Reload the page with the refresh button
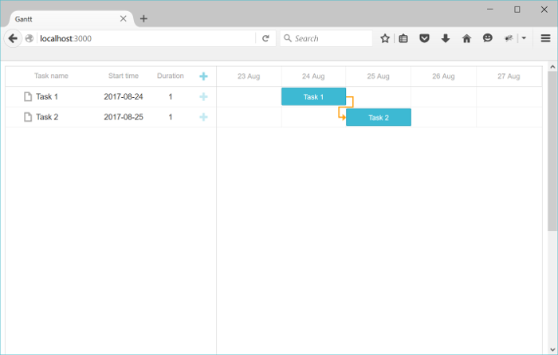Viewport: 558px width, 355px height. [265, 38]
